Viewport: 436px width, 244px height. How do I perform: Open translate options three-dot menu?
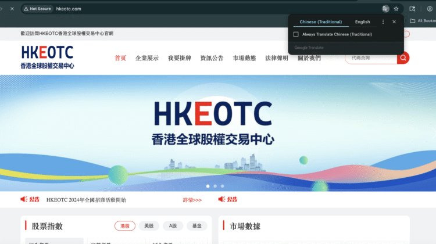click(383, 22)
